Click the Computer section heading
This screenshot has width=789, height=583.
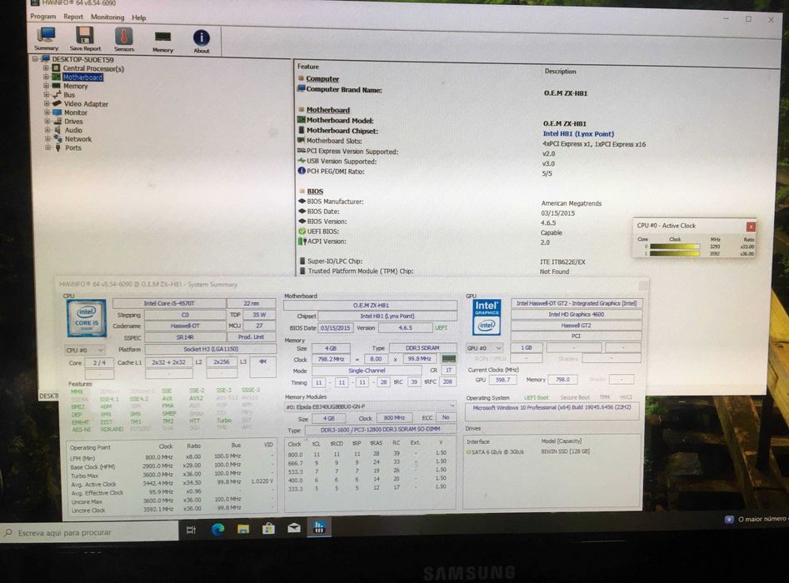tap(322, 79)
